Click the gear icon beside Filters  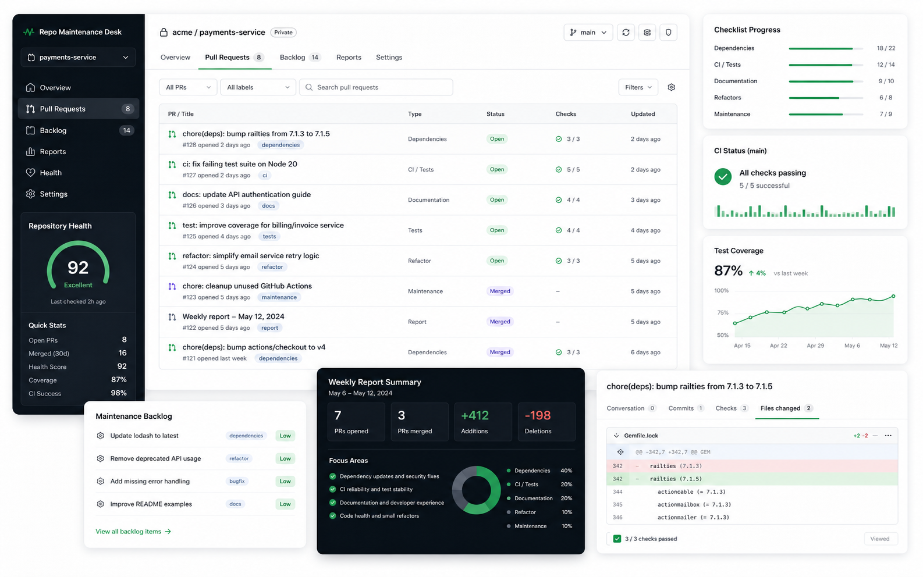tap(671, 87)
